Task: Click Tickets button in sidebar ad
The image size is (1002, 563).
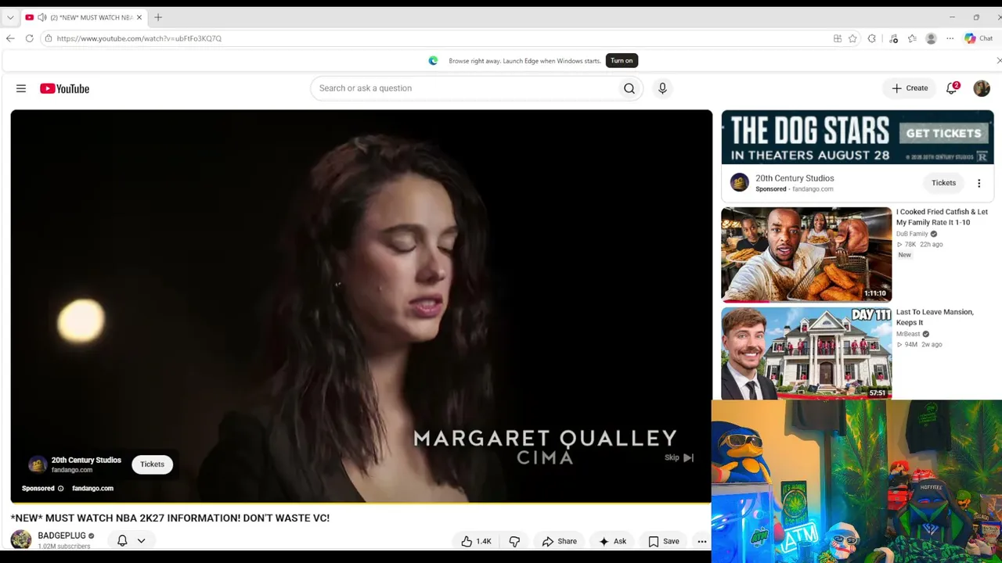Action: pos(943,183)
